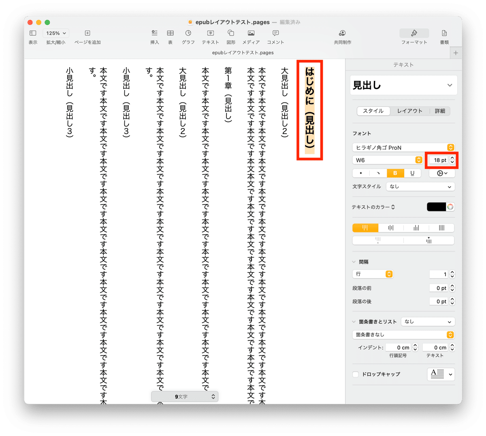486x436 pixels.
Task: Open 共同制作 (Collaborate) icon
Action: pos(342,33)
